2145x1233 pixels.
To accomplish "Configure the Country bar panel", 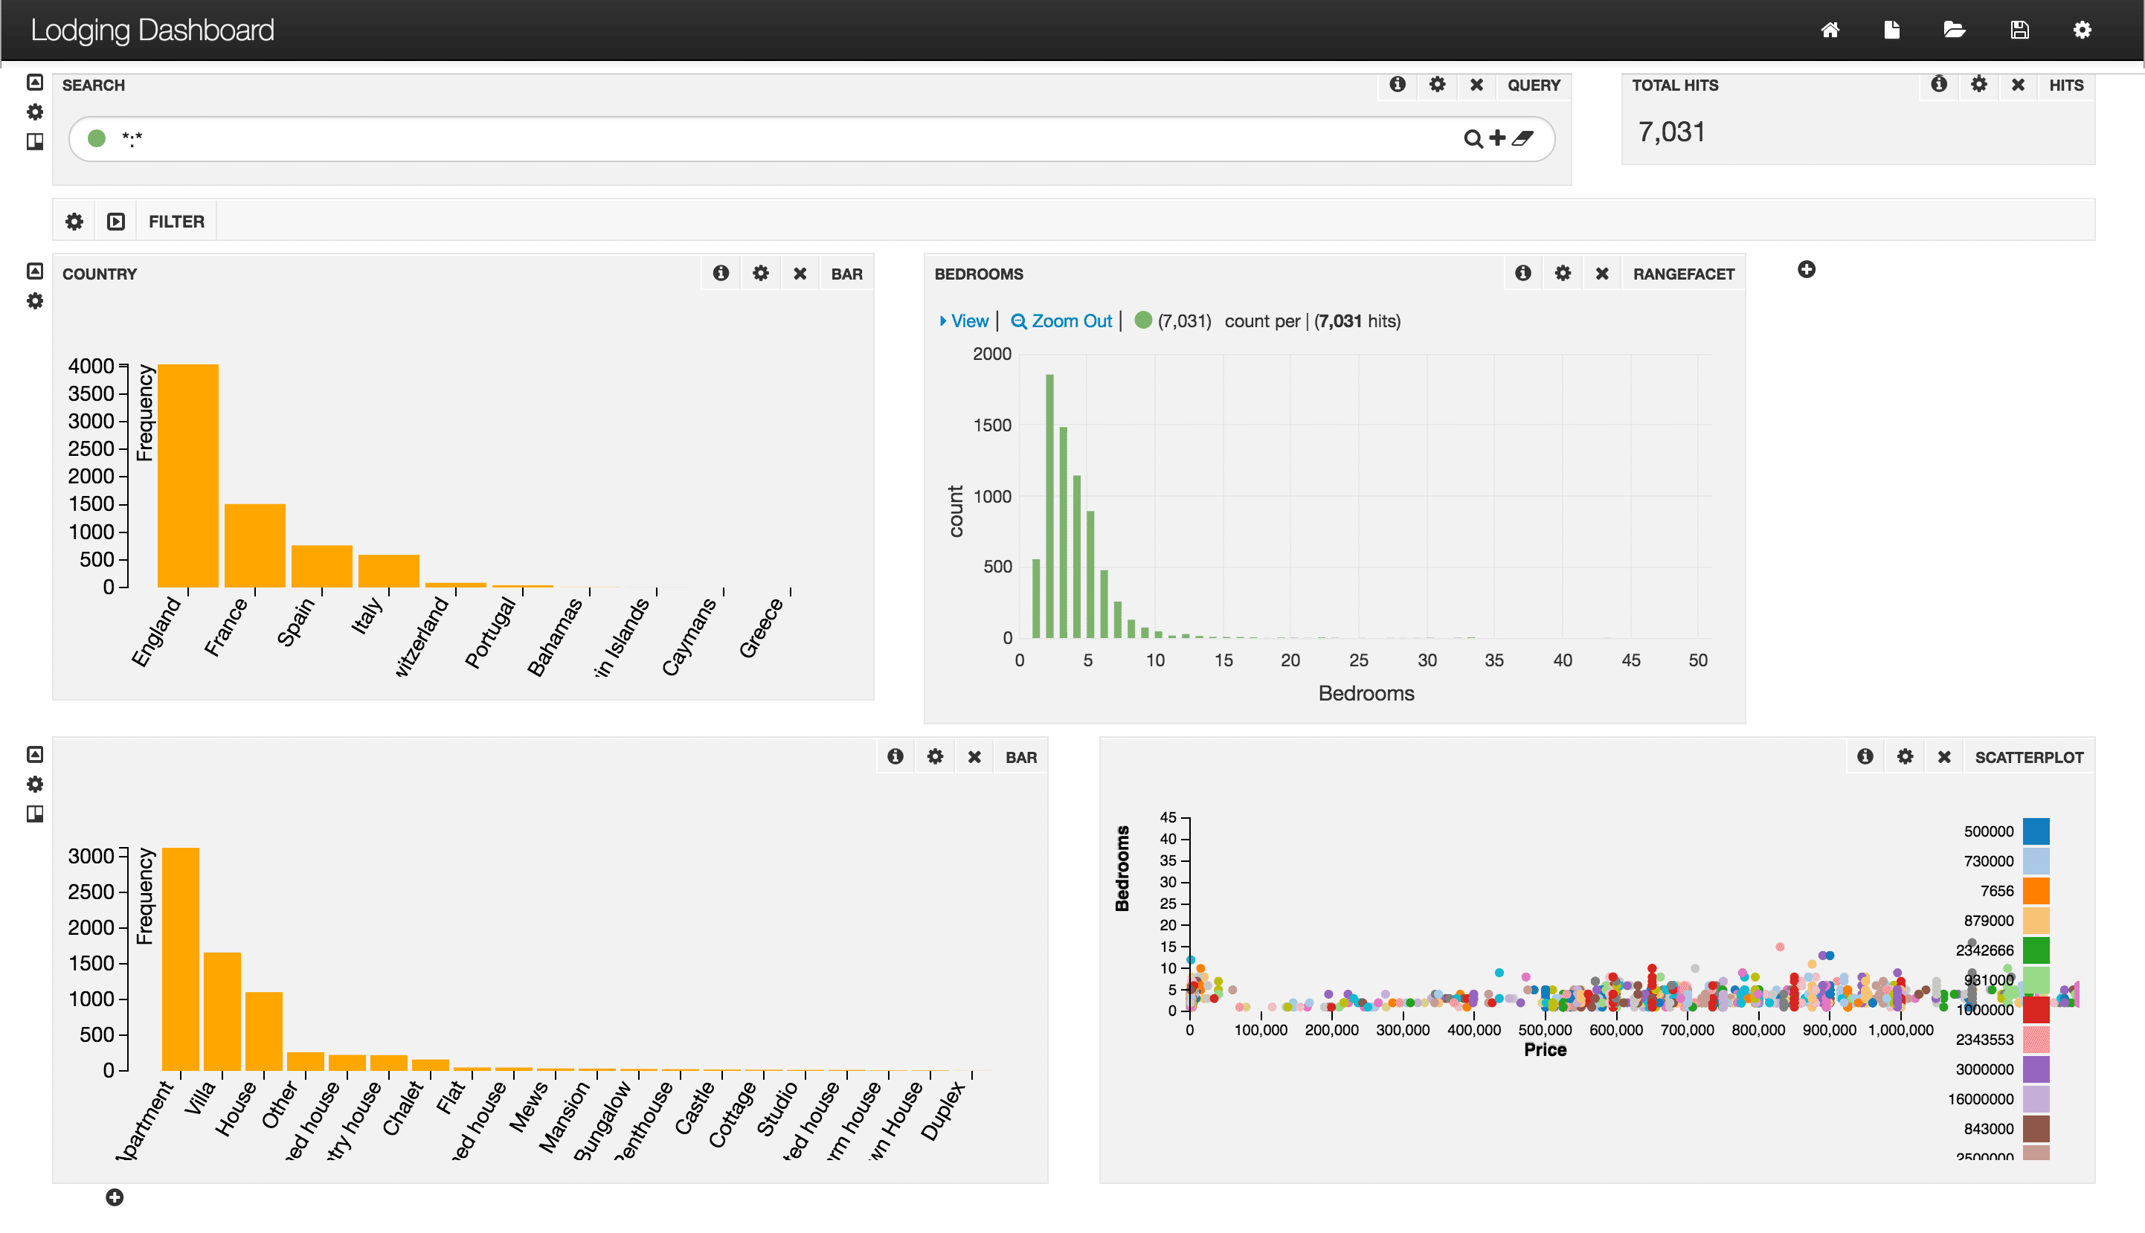I will (x=760, y=274).
